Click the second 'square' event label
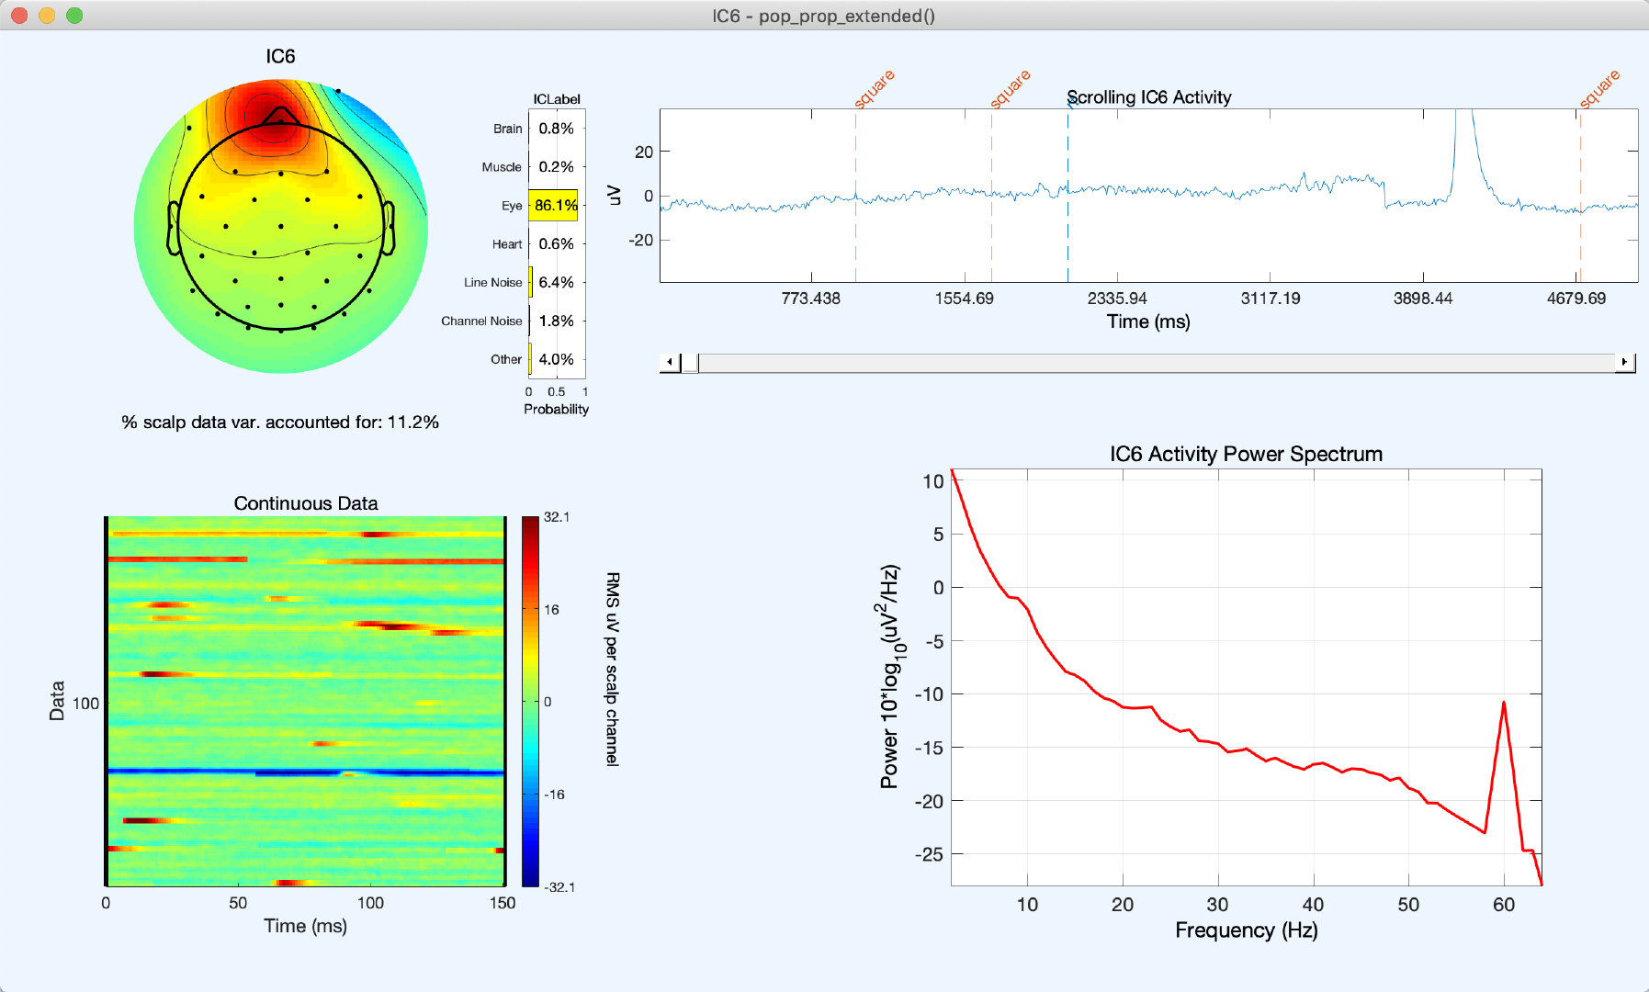Screen dimensions: 1649x992 coord(1010,89)
